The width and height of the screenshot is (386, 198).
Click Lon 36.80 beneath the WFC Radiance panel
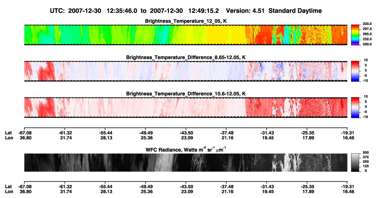point(25,191)
